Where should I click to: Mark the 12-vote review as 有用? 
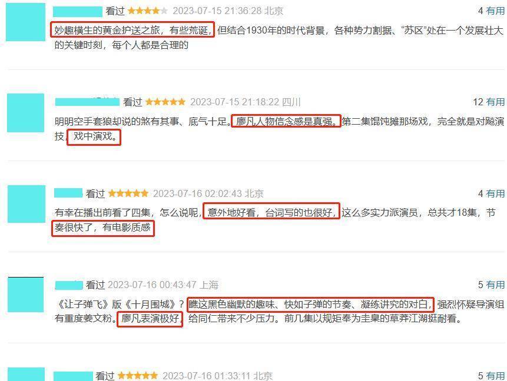495,102
